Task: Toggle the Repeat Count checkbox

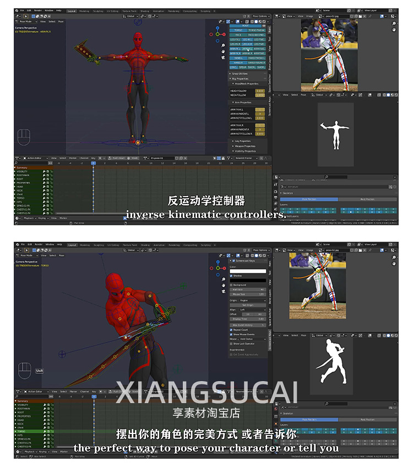Action: [231, 330]
